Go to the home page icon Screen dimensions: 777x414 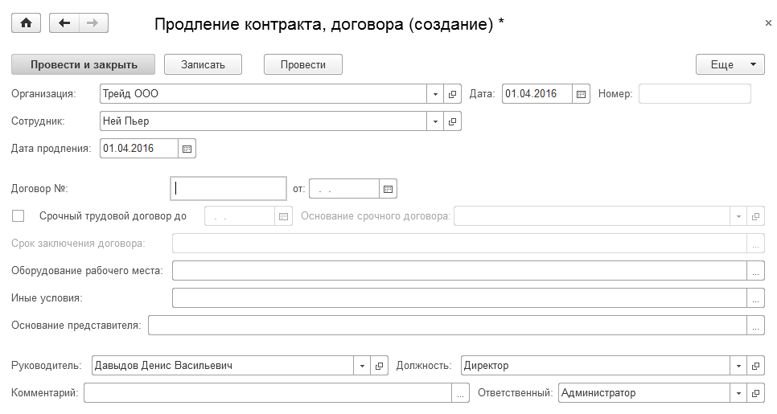click(x=26, y=23)
